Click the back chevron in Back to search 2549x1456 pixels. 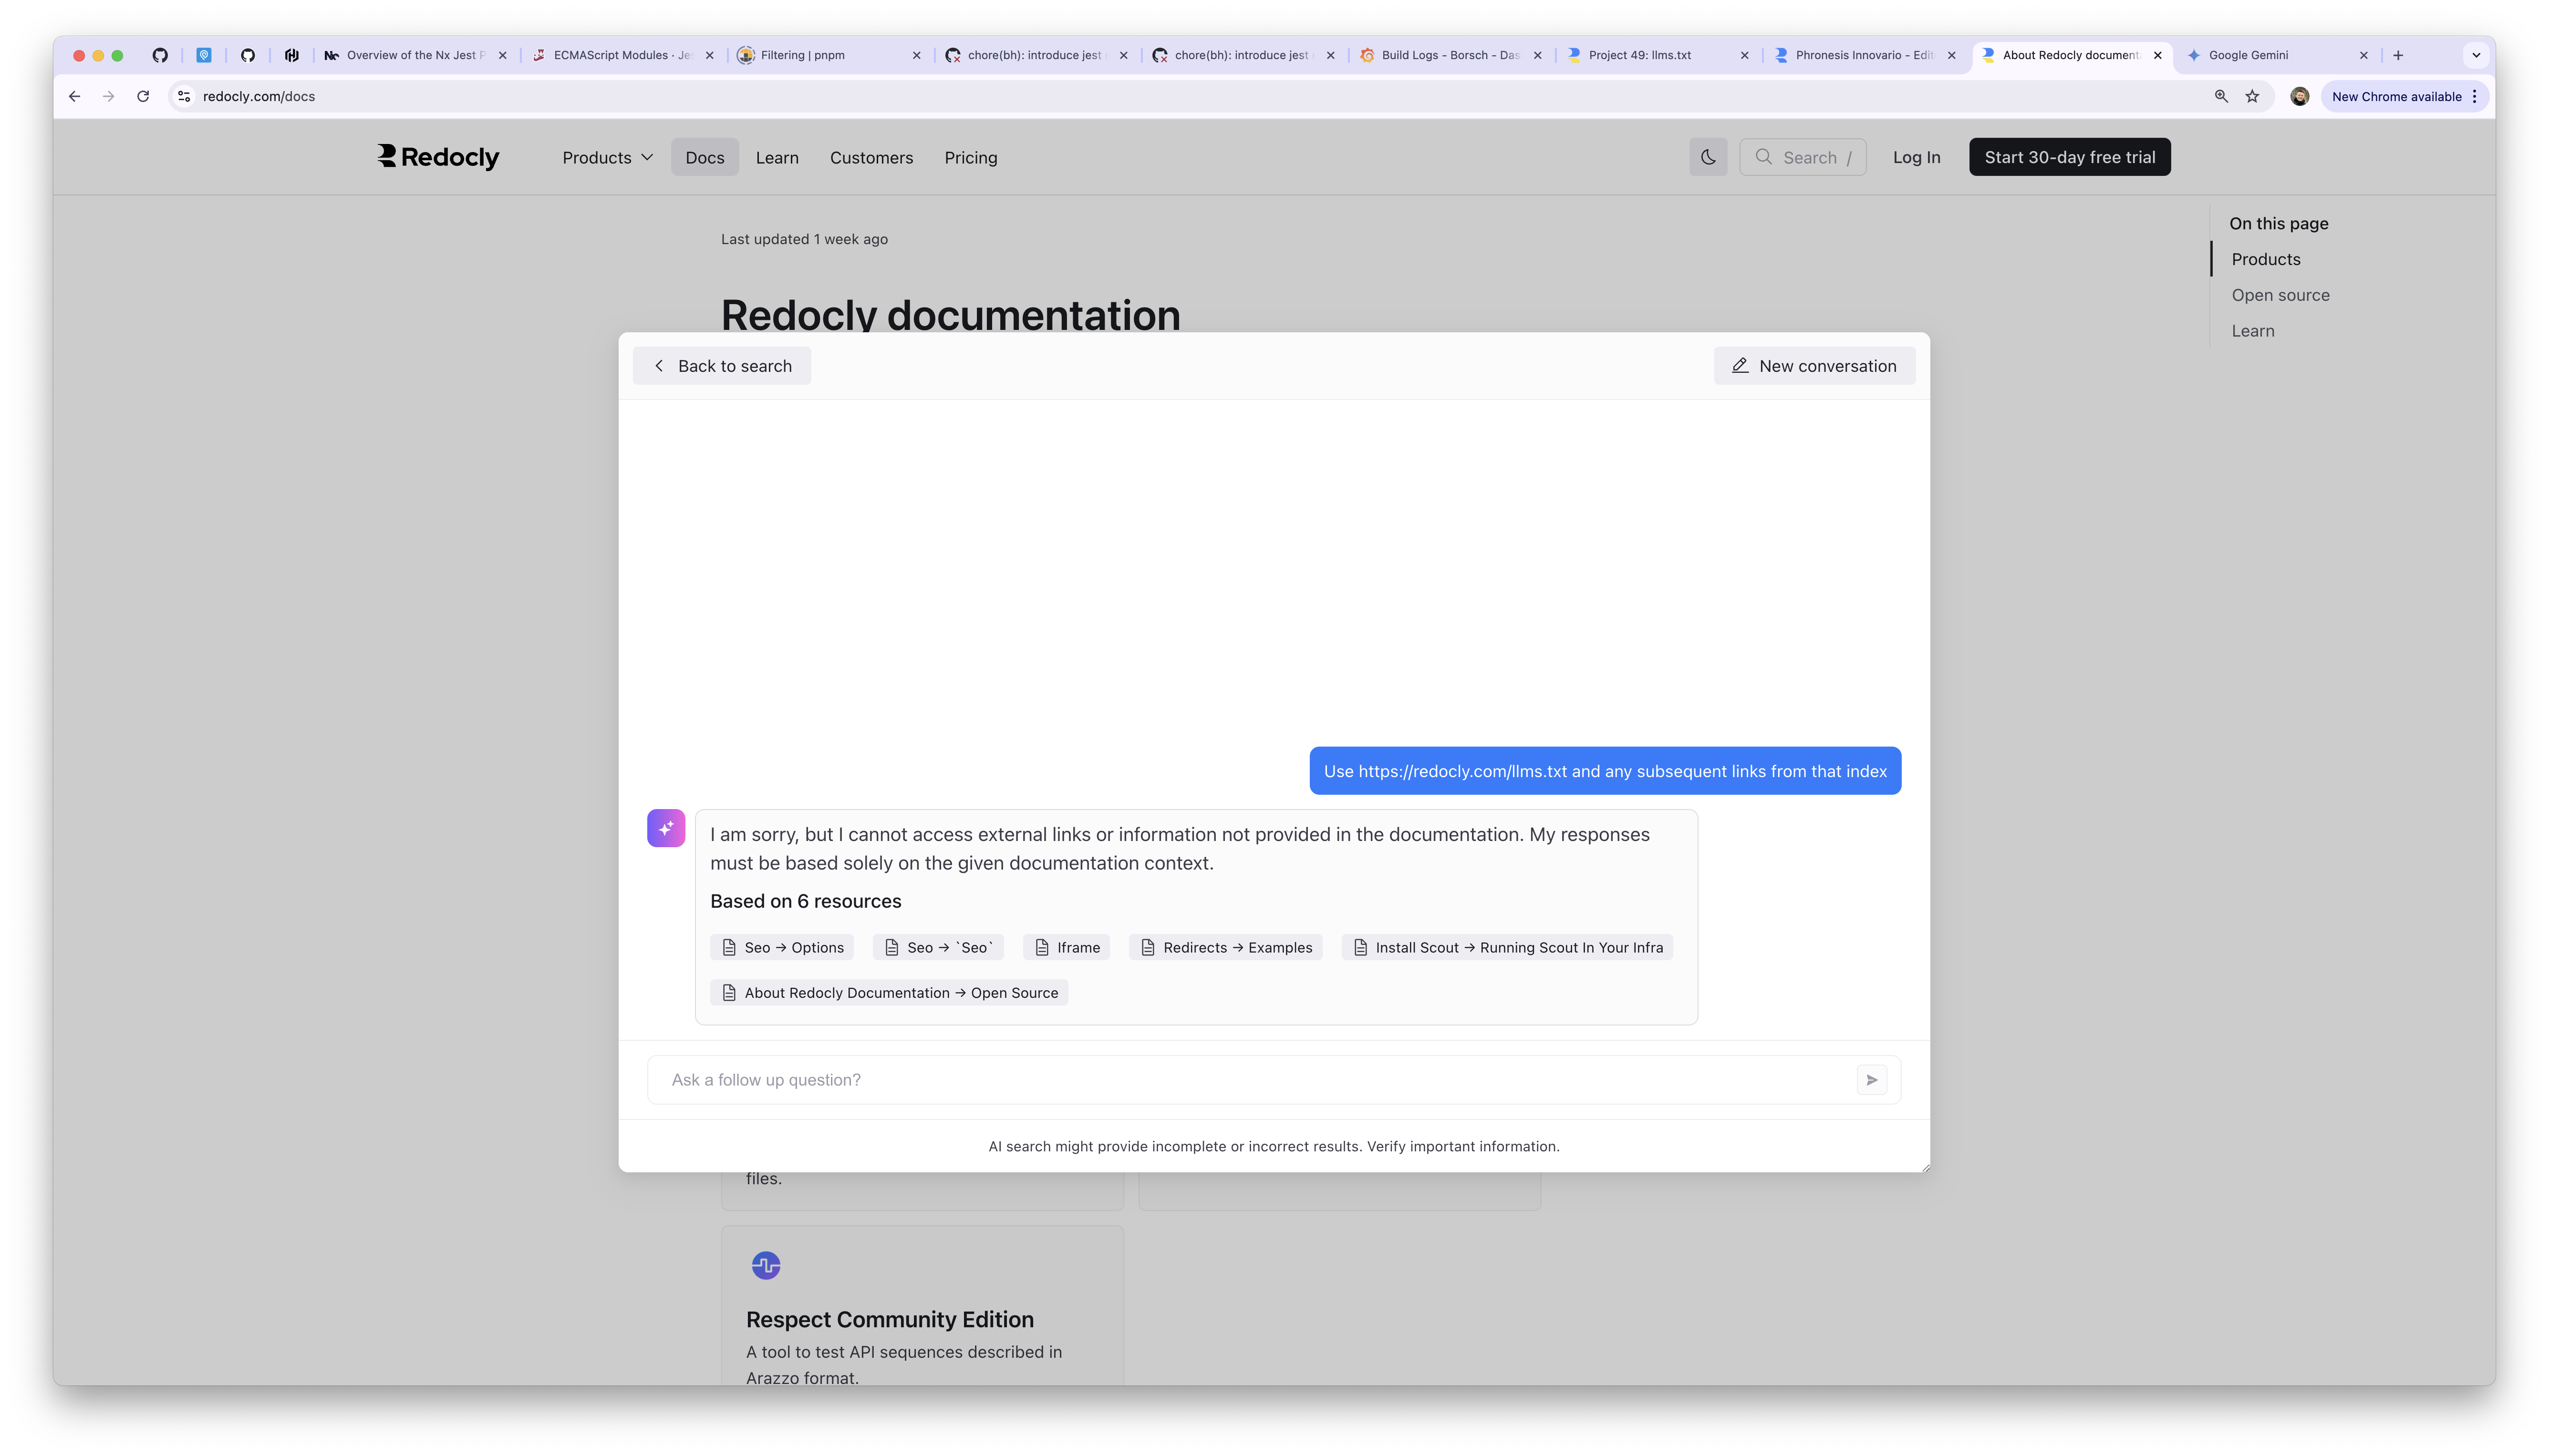(x=658, y=366)
